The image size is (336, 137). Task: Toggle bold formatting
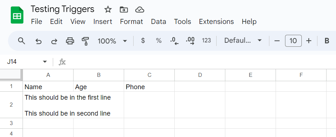(327, 41)
